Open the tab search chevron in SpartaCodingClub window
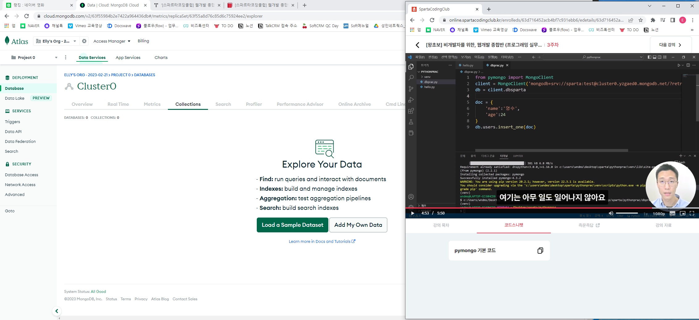 click(650, 6)
